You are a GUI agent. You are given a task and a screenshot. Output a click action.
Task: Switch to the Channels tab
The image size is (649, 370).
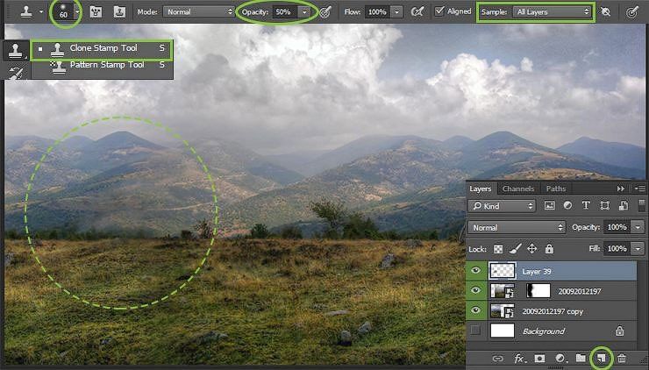[518, 189]
